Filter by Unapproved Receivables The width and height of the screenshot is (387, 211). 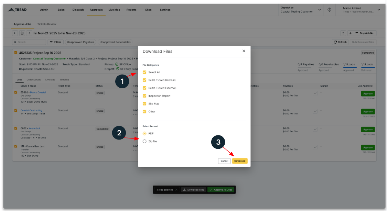(115, 42)
